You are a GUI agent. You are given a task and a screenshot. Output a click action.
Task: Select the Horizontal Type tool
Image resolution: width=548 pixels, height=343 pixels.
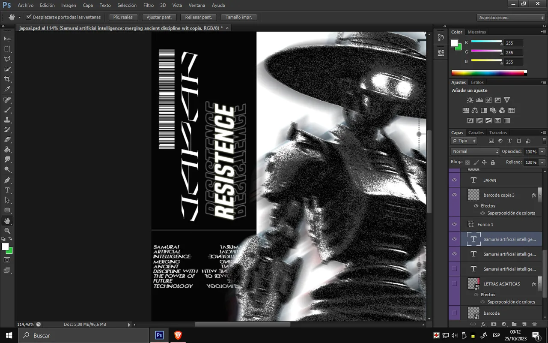7,190
